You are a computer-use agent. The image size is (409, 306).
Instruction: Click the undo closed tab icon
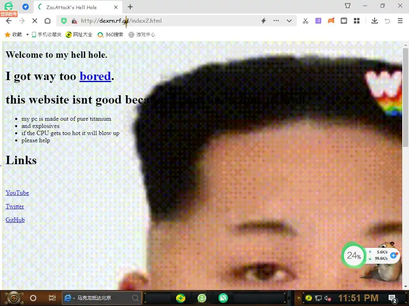click(x=387, y=21)
